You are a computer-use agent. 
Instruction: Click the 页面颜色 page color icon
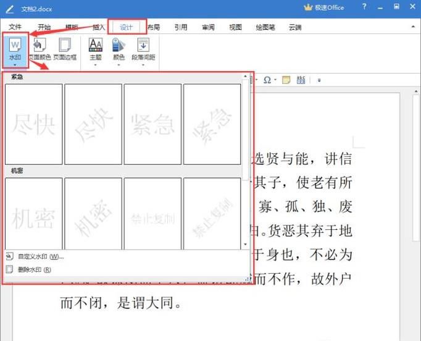(40, 44)
